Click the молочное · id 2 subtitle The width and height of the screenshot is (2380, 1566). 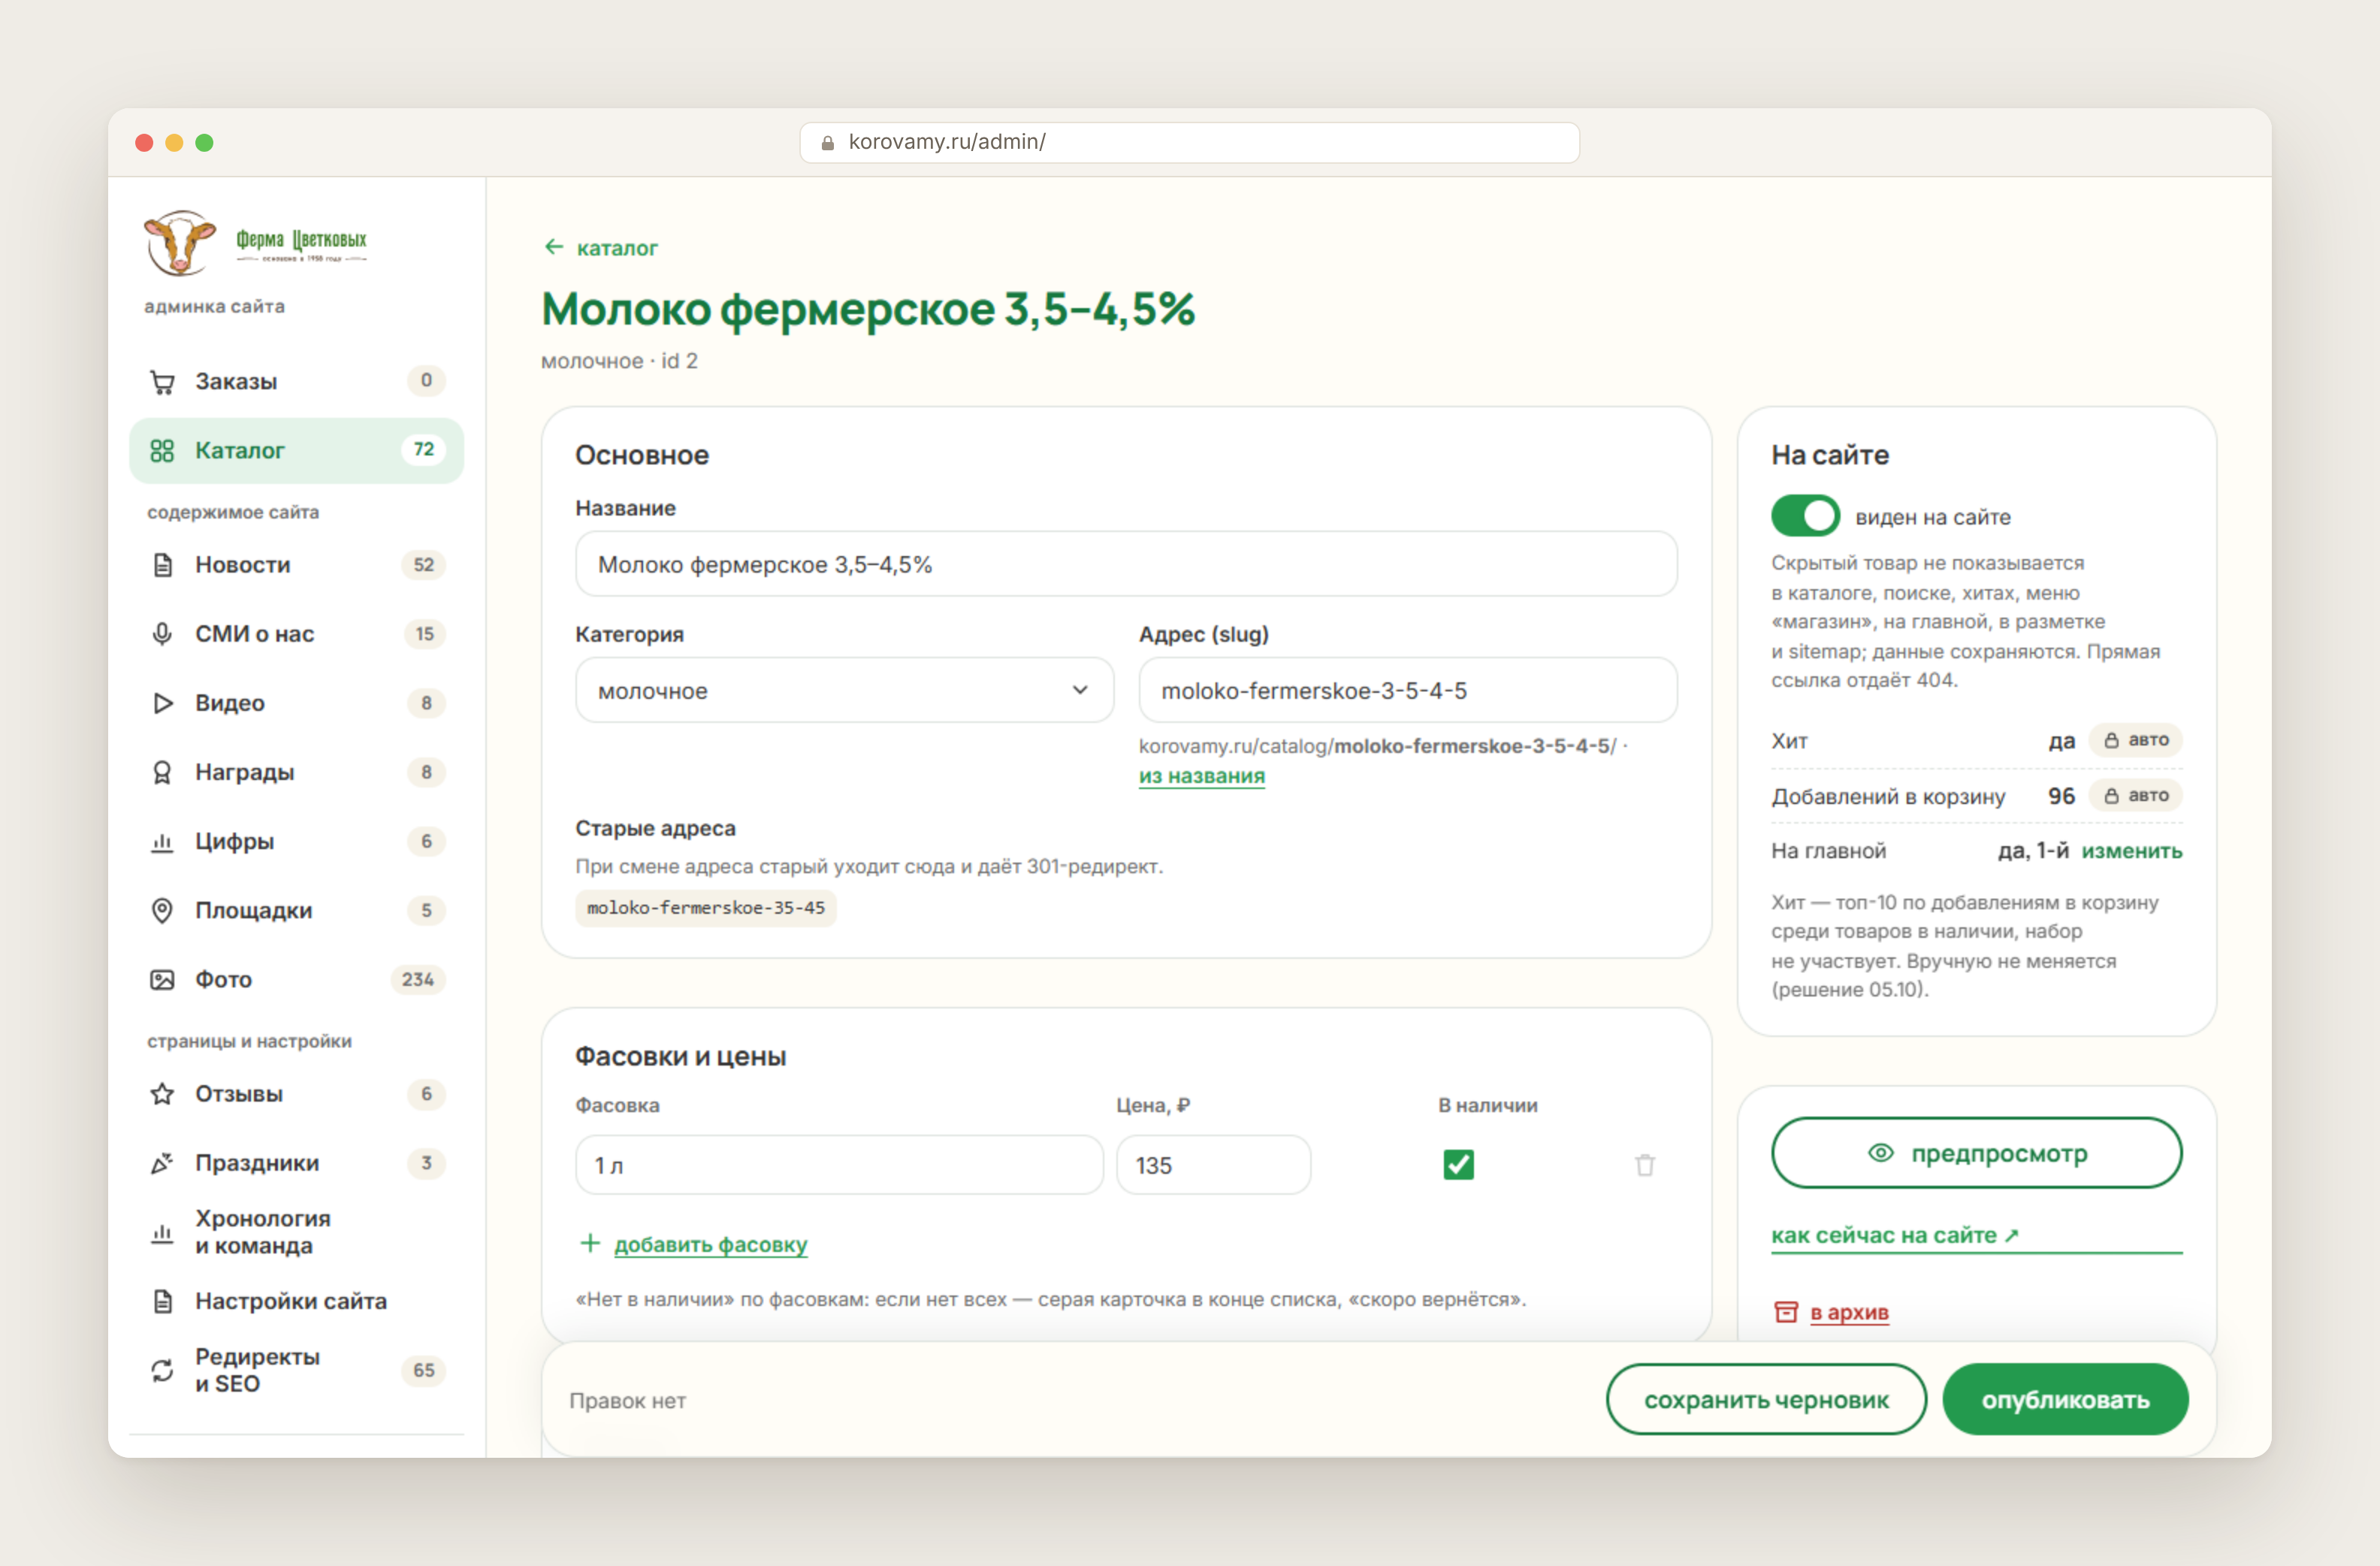(619, 361)
